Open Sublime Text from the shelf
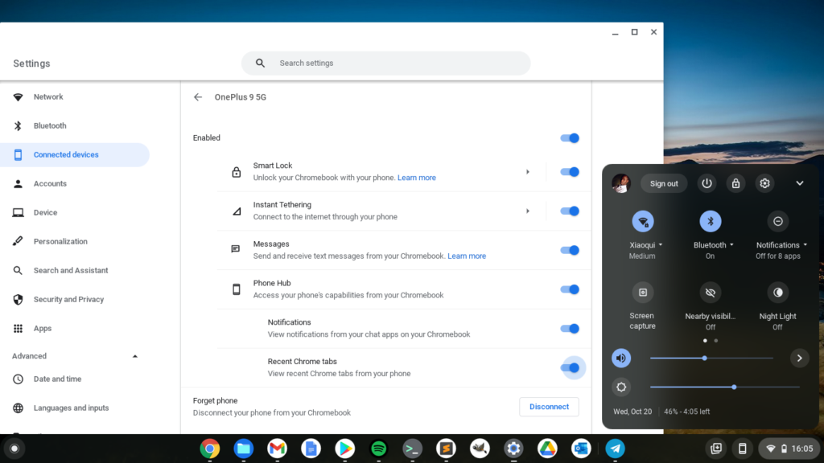Screen dimensions: 824x463 446,449
